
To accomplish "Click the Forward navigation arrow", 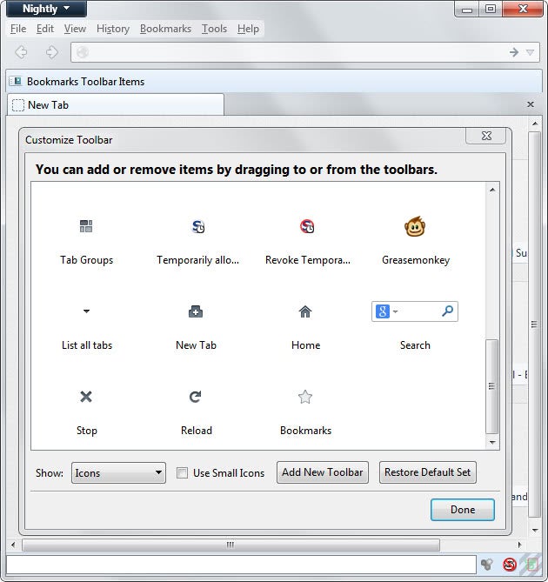I will coord(52,52).
